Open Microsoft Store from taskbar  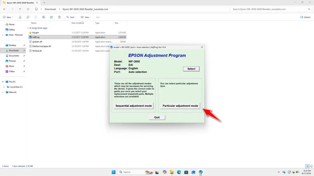186,172
